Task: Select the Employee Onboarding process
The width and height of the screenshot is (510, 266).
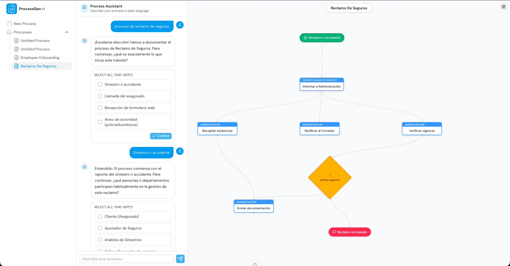Action: 40,58
